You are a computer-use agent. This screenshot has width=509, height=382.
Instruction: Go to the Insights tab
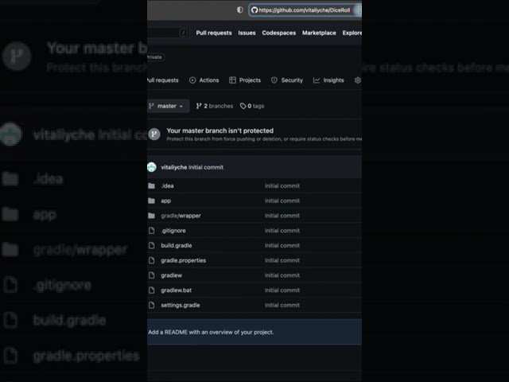(328, 80)
